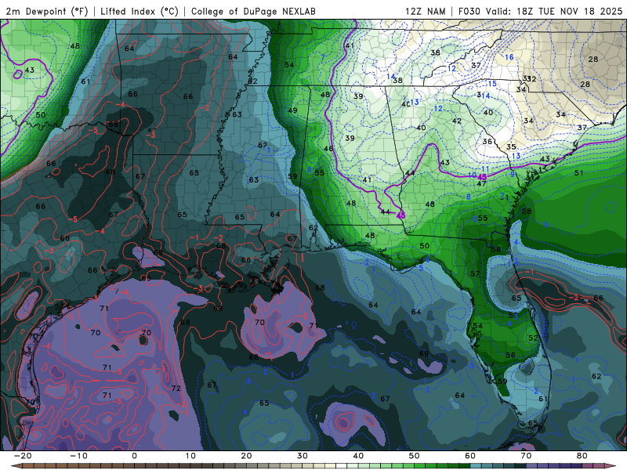
Task: Click the blue 16 lifted index label
Action: pos(509,57)
